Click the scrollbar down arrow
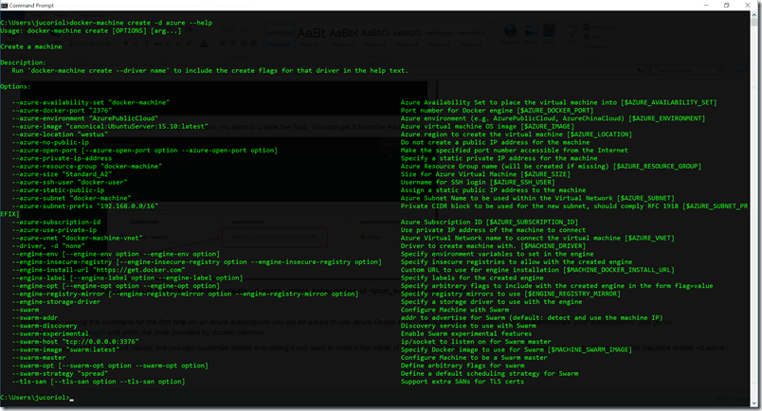Screen dimensions: 762x411 (x=754, y=403)
